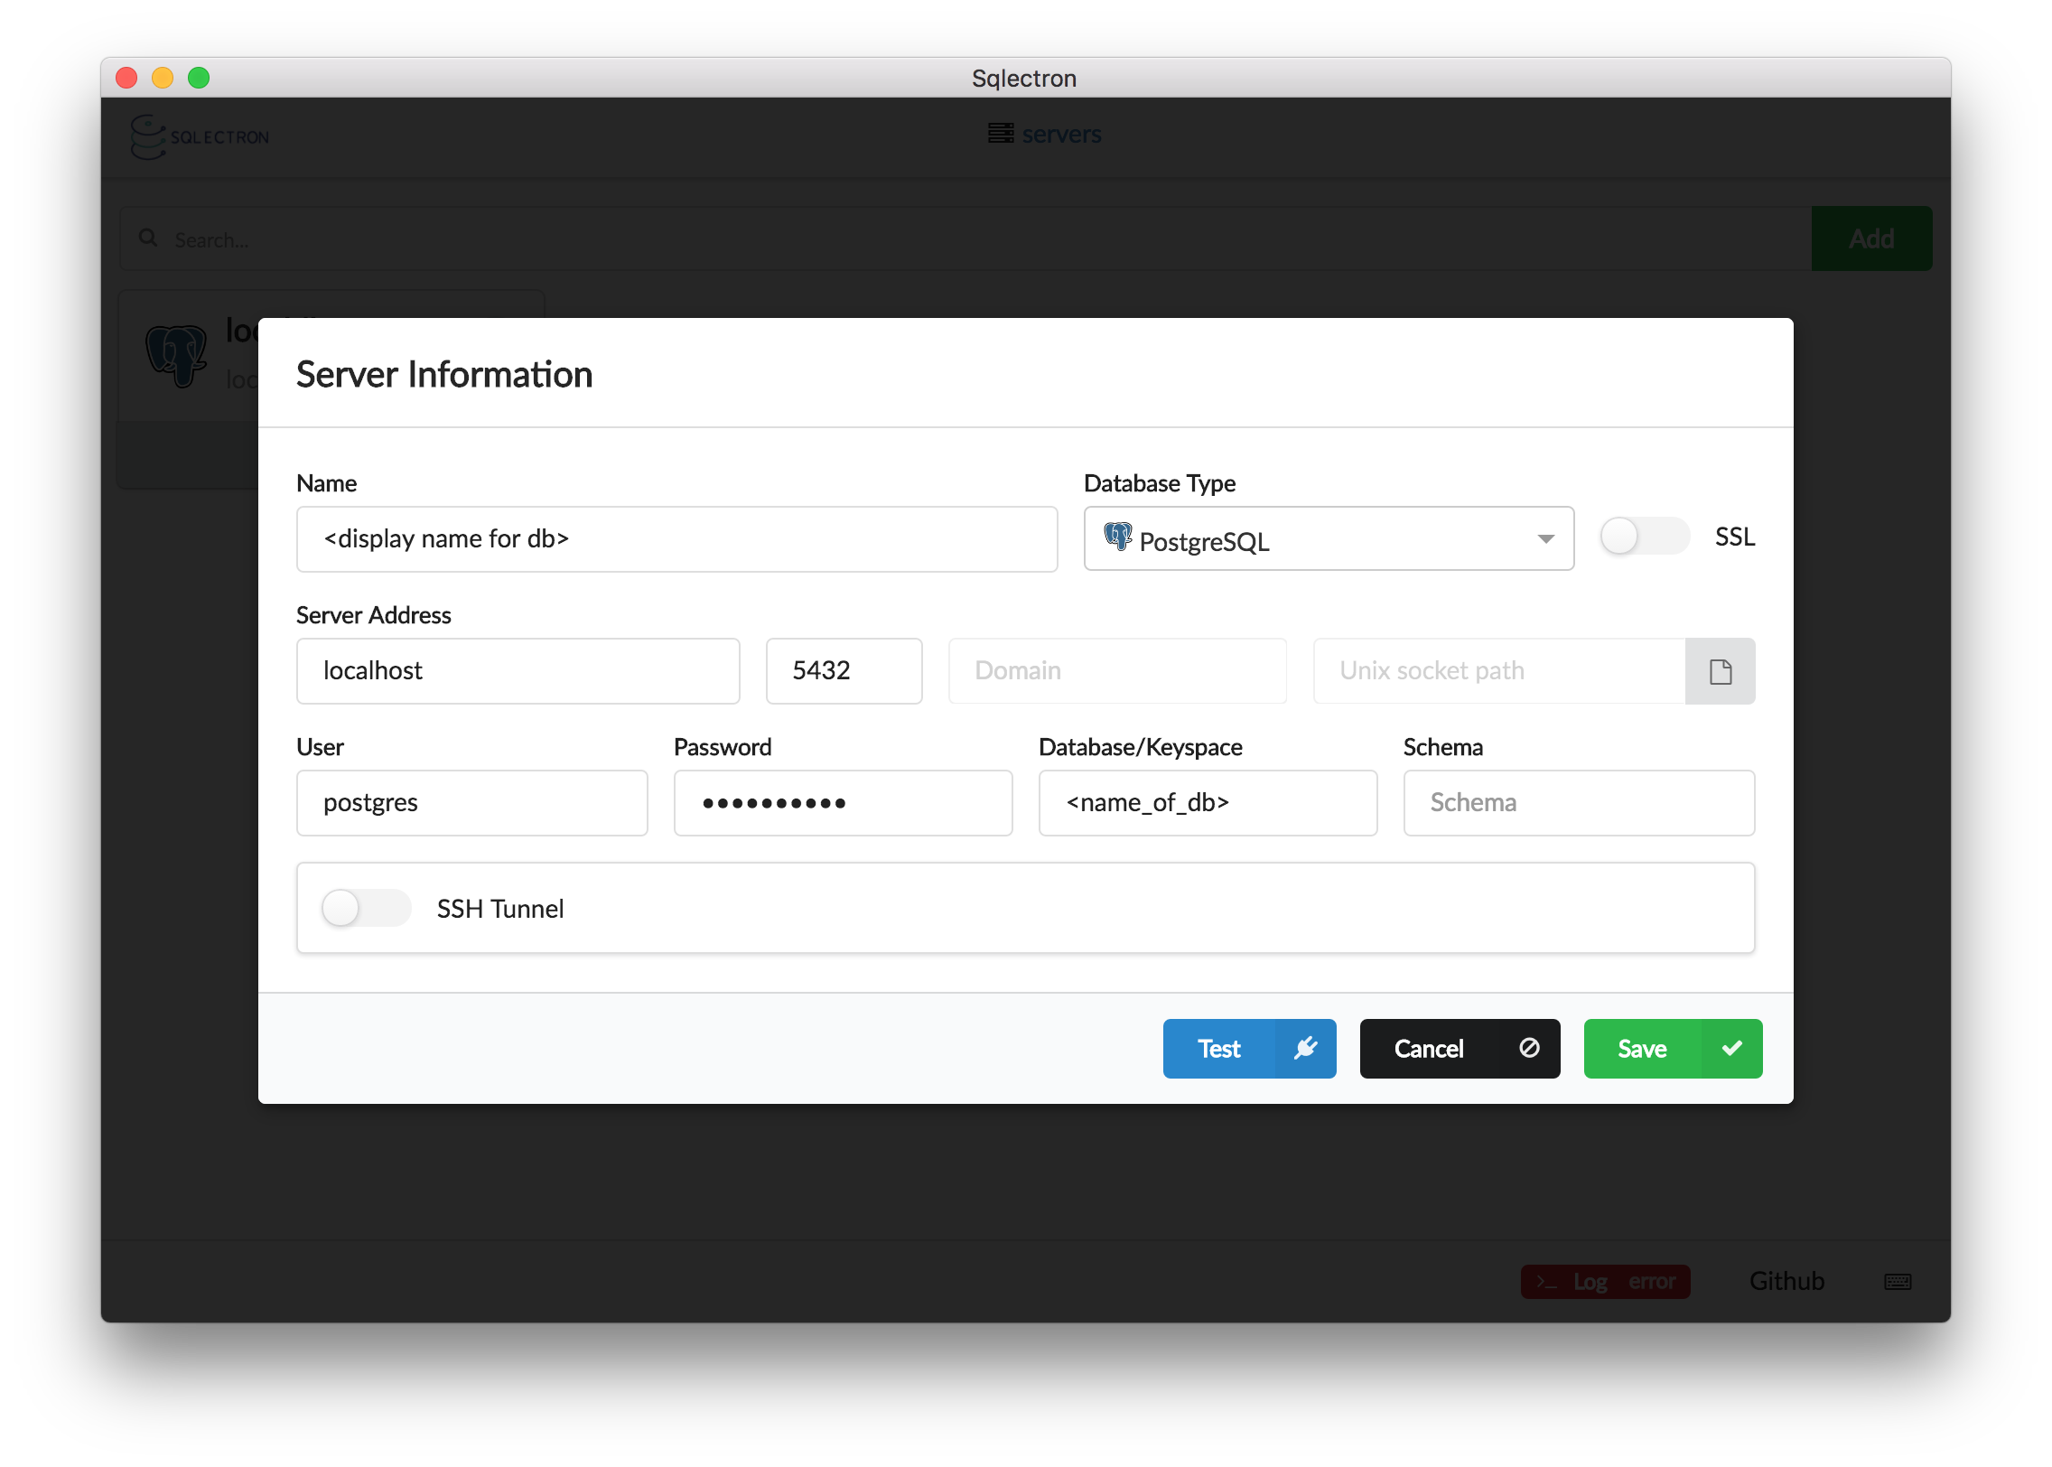Click the green Add server button
2052x1467 pixels.
click(1871, 238)
